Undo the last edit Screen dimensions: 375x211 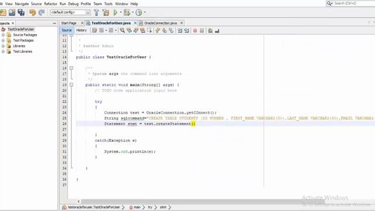32,12
